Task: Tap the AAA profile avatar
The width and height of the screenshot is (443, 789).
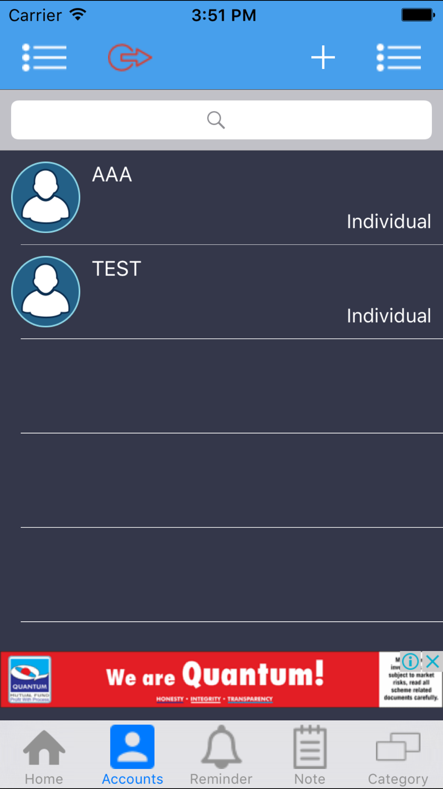Action: pos(46,197)
